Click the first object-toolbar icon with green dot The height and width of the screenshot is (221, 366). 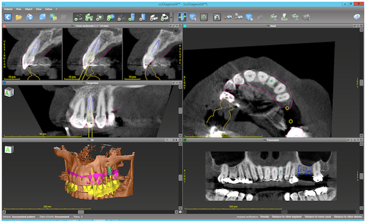point(78,18)
